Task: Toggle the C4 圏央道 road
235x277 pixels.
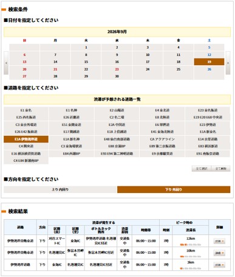Action: click(x=26, y=146)
